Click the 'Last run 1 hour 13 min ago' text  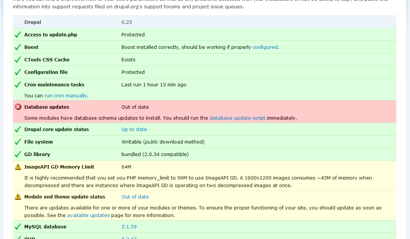[154, 85]
